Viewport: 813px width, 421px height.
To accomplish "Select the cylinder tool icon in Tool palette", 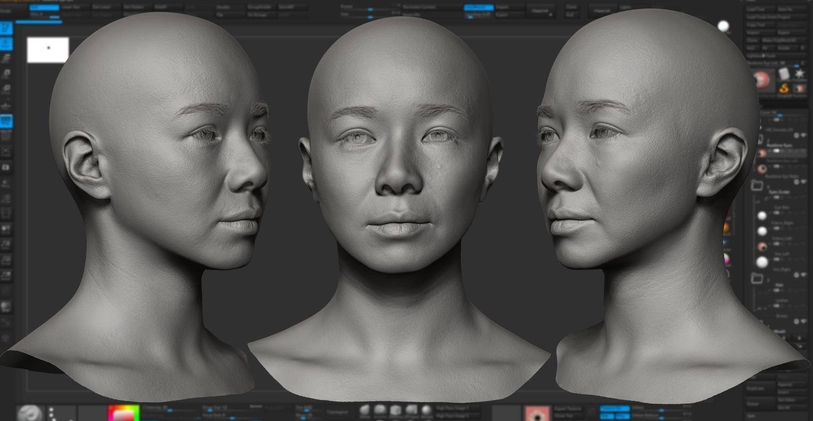I will [784, 74].
